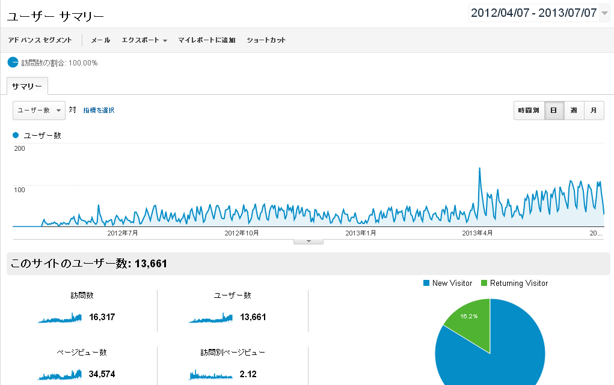Click the New Visitor legend swatch
Image resolution: width=614 pixels, height=385 pixels.
pos(426,283)
